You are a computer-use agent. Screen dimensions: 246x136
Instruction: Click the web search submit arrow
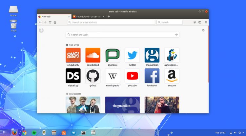click(176, 35)
